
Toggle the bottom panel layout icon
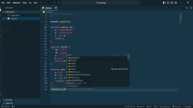pyautogui.click(x=168, y=3)
